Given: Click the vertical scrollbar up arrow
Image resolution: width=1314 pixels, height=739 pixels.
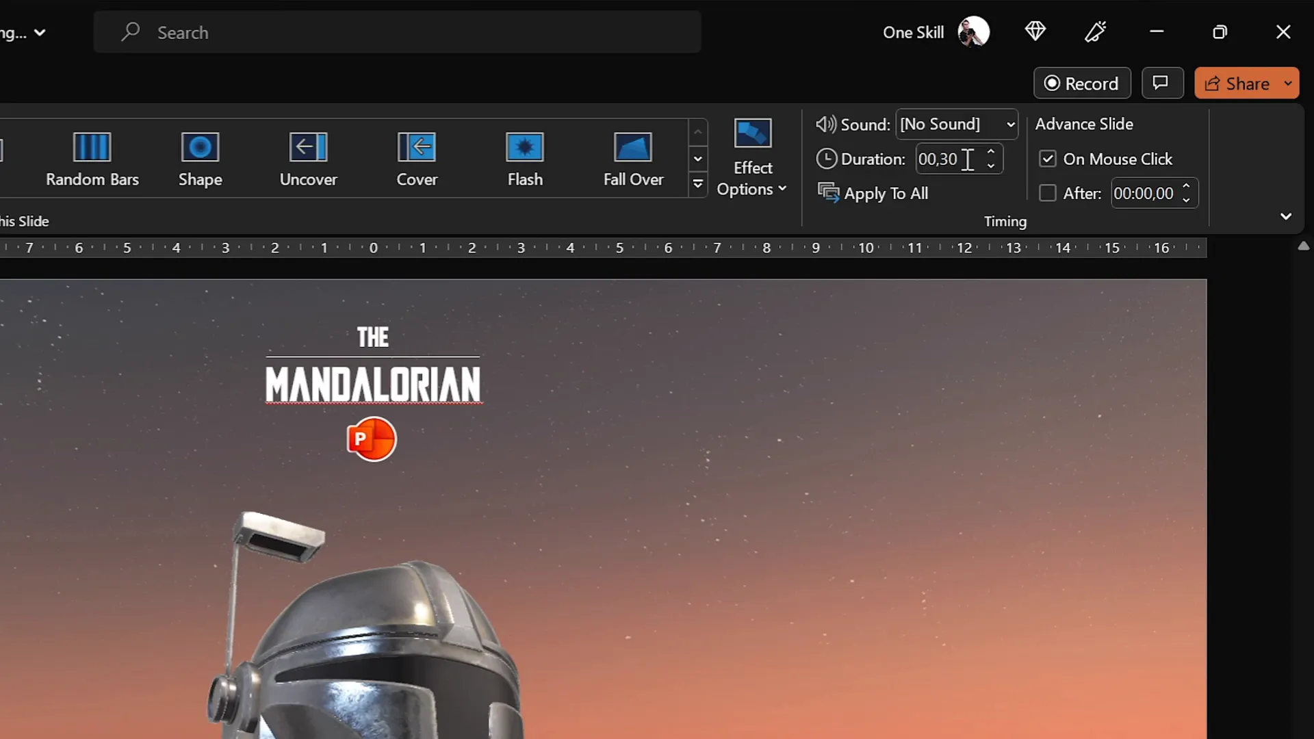Looking at the screenshot, I should coord(1303,246).
